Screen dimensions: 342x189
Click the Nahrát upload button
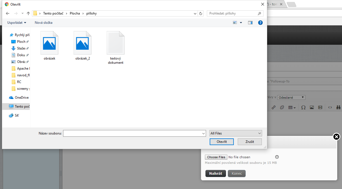[216, 173]
